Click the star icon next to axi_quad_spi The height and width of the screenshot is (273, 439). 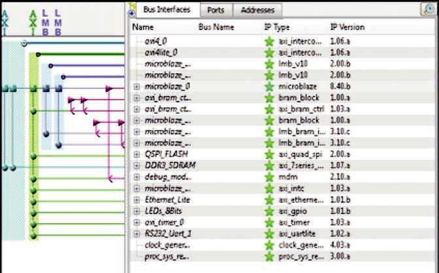click(268, 154)
